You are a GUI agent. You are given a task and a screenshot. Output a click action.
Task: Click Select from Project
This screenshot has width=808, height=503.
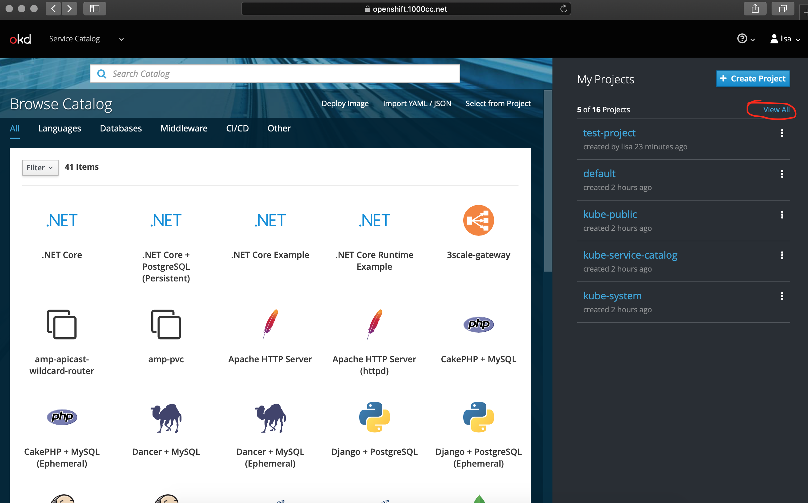click(498, 103)
